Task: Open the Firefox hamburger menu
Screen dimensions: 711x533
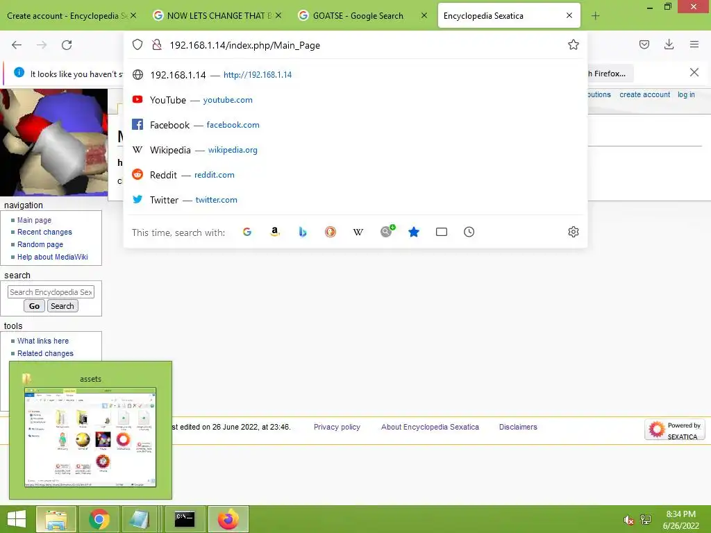Action: click(694, 44)
